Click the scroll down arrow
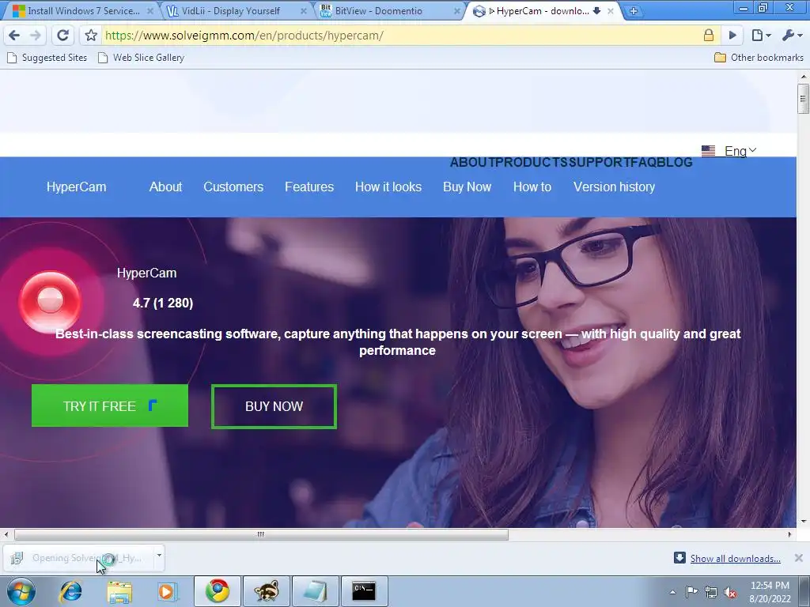This screenshot has width=810, height=607. pyautogui.click(x=804, y=522)
